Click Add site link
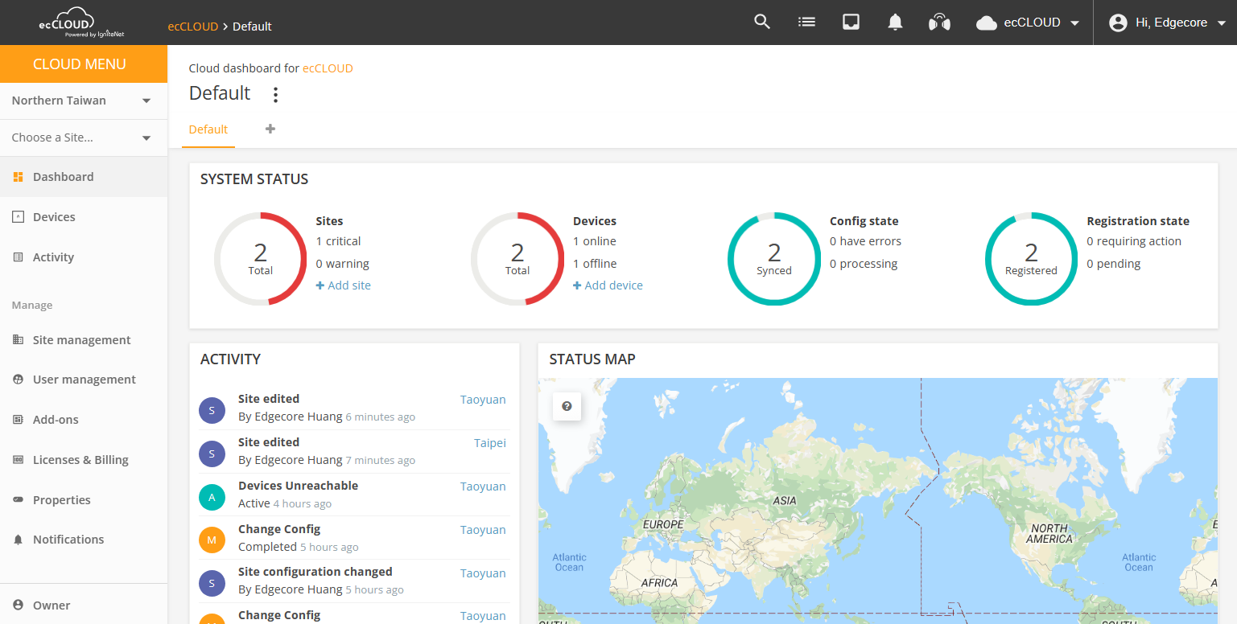This screenshot has width=1237, height=624. pyautogui.click(x=344, y=285)
